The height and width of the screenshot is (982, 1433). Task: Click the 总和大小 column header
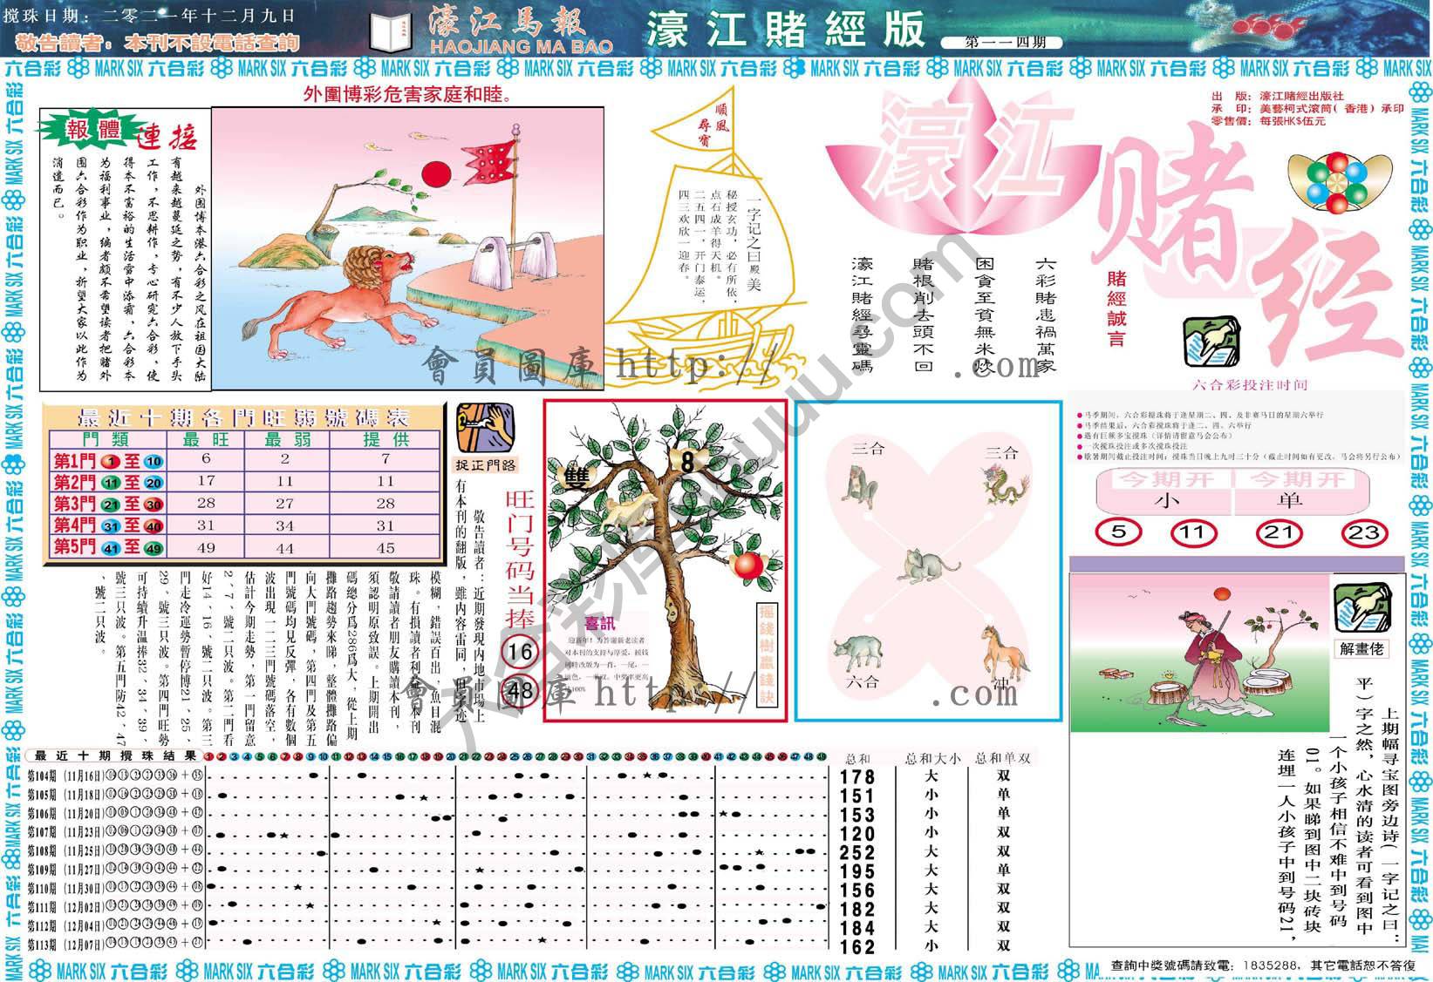(933, 758)
